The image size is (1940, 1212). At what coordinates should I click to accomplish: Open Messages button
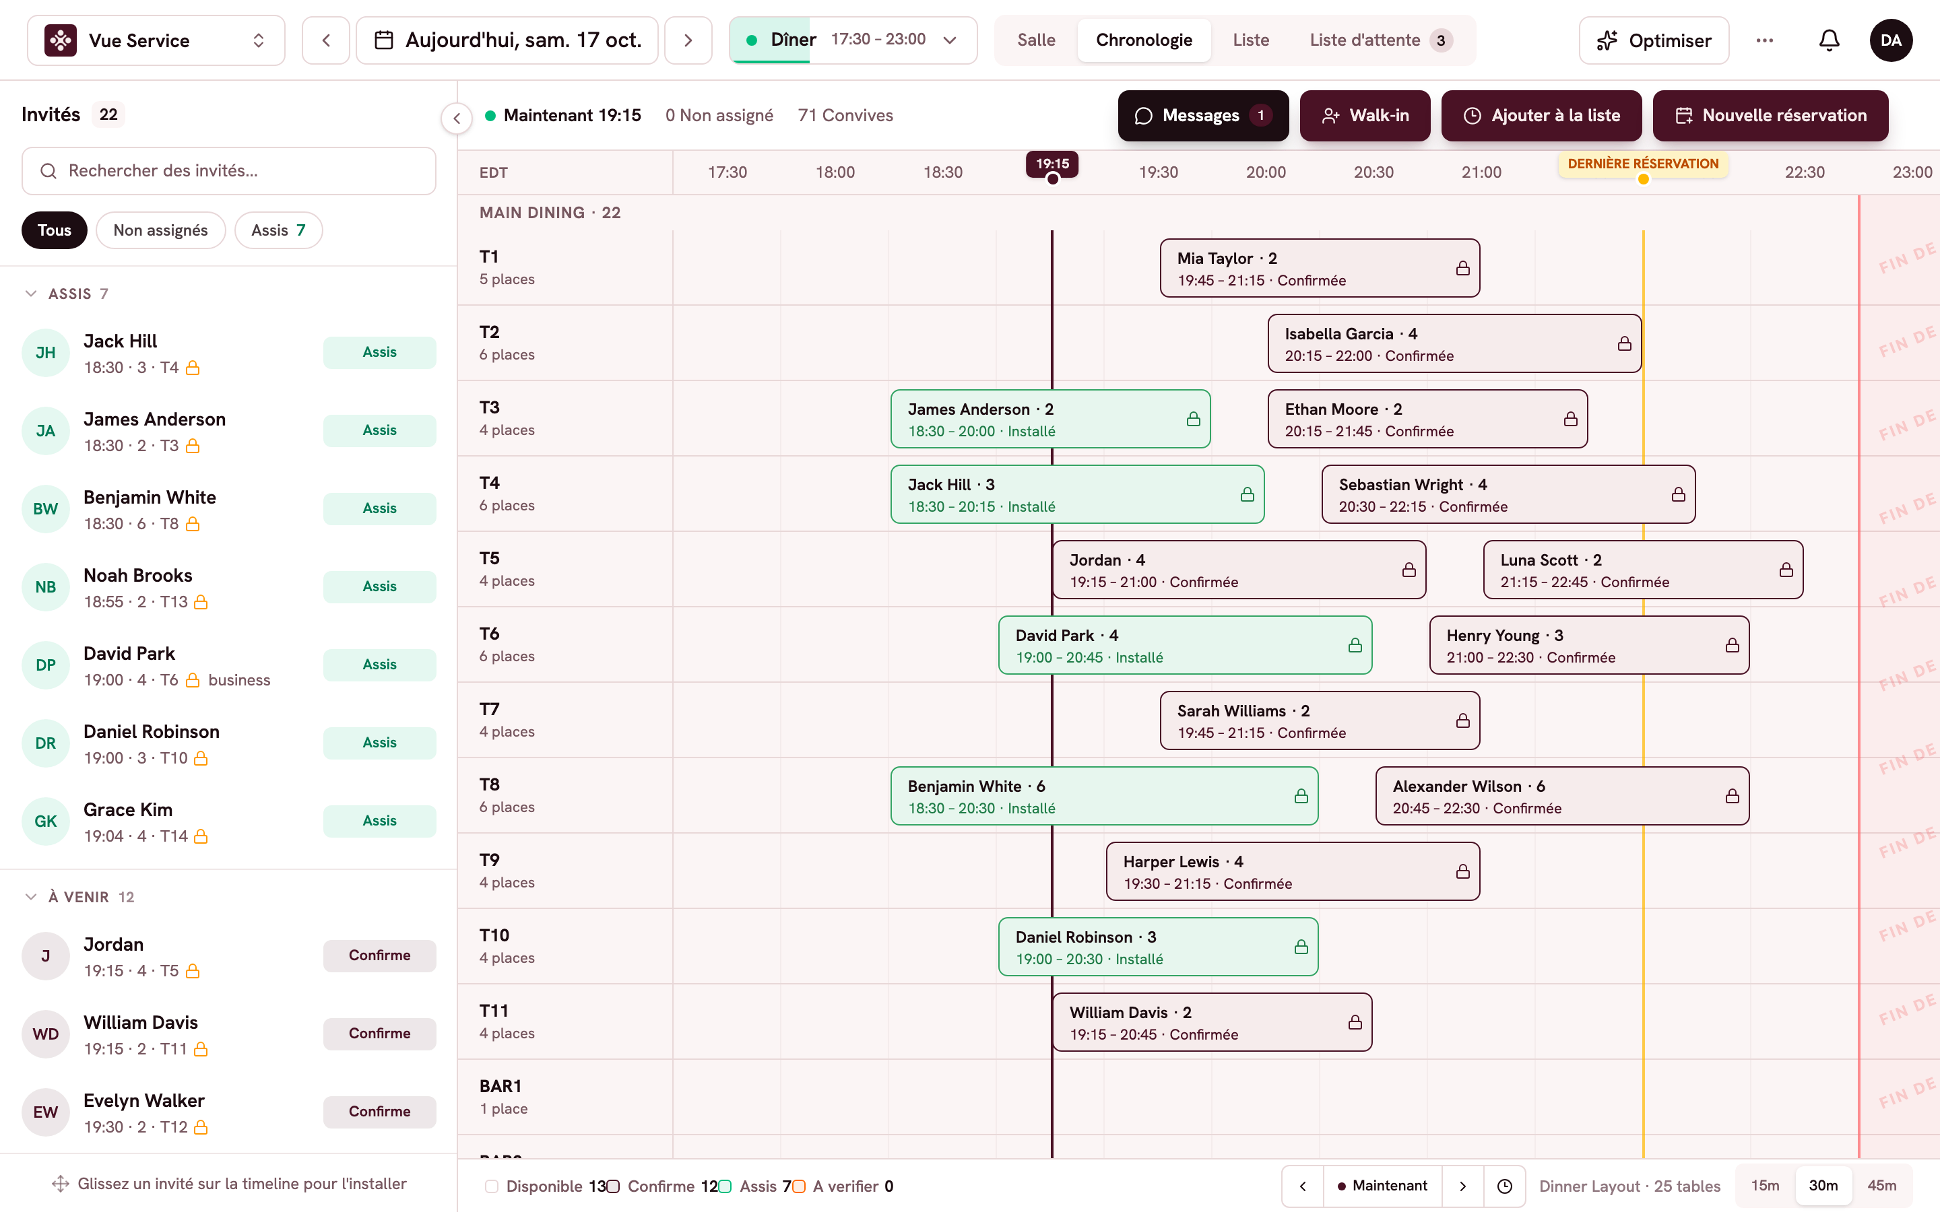point(1203,115)
